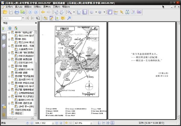This screenshot has width=181, height=126.
Task: Go to next page with down-arrow icon
Action: click(36, 12)
